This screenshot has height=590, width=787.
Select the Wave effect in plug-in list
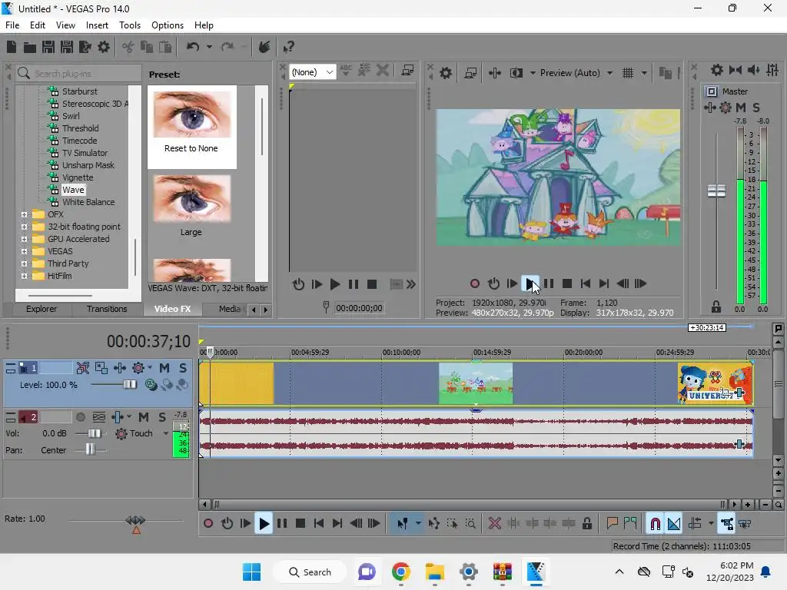pos(73,190)
